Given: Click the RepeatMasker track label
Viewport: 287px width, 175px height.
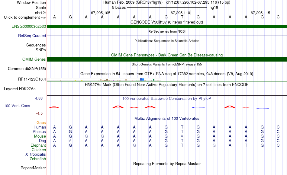Looking at the screenshot, I should pyautogui.click(x=33, y=168).
